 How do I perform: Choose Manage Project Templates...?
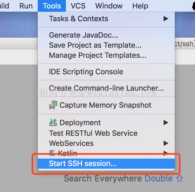(x=97, y=55)
